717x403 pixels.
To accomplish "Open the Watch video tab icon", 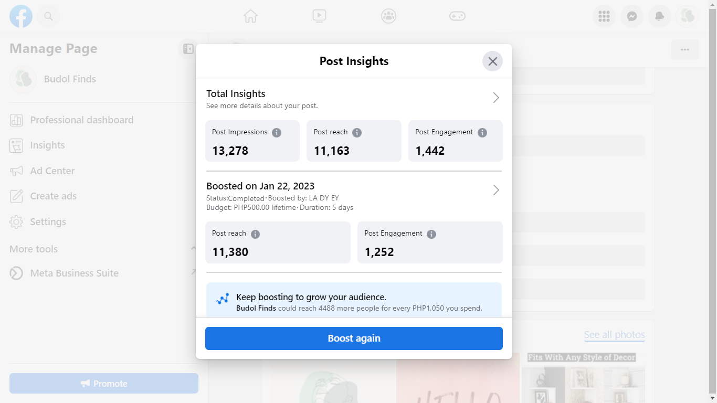I will coord(319,16).
